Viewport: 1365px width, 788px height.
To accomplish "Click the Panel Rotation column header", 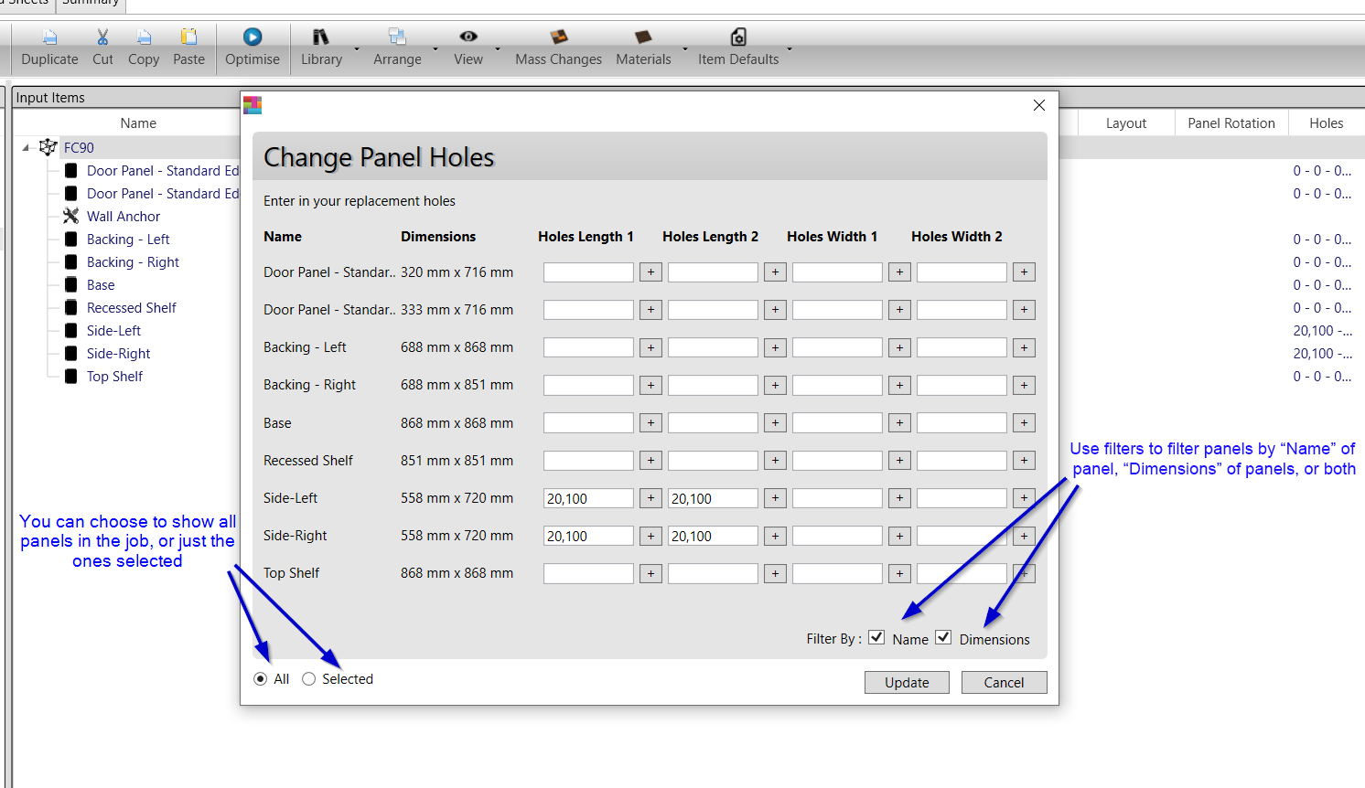I will (1231, 123).
